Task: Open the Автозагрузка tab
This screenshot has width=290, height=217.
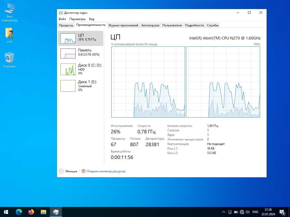Action: [x=150, y=25]
